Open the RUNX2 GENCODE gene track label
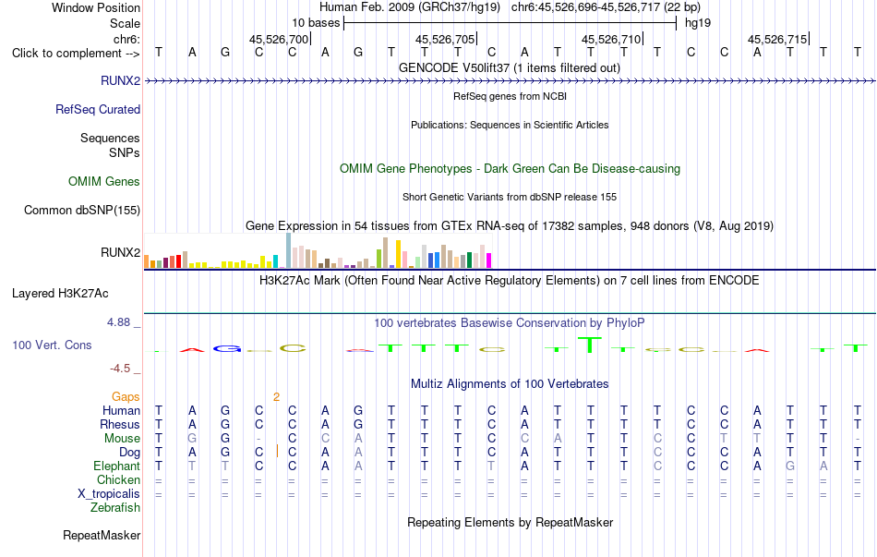Image resolution: width=877 pixels, height=557 pixels. click(120, 80)
